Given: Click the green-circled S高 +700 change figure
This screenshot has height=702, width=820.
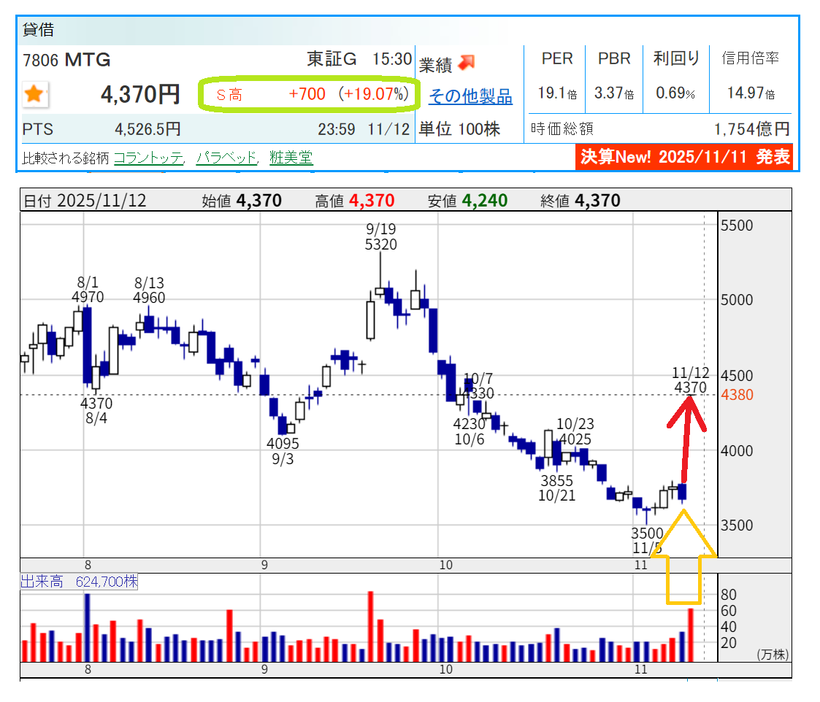Looking at the screenshot, I should pyautogui.click(x=307, y=94).
